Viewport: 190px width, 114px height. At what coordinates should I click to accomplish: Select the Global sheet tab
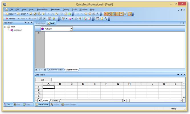(46, 101)
